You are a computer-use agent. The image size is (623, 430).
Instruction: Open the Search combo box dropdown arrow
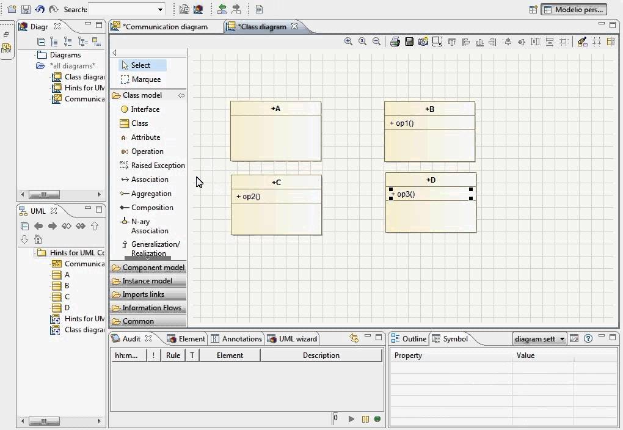coord(160,10)
